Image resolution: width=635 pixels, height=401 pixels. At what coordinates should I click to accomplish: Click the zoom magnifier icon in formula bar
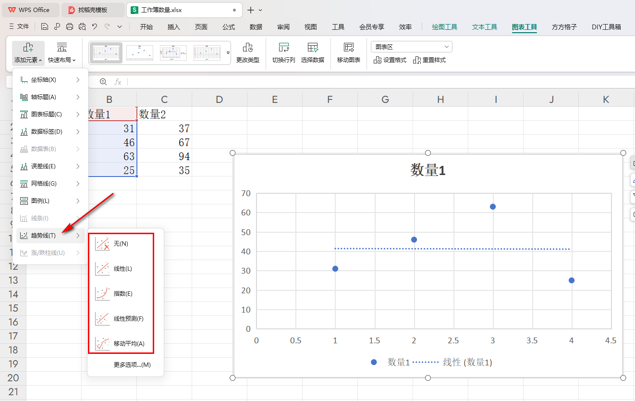[x=103, y=82]
